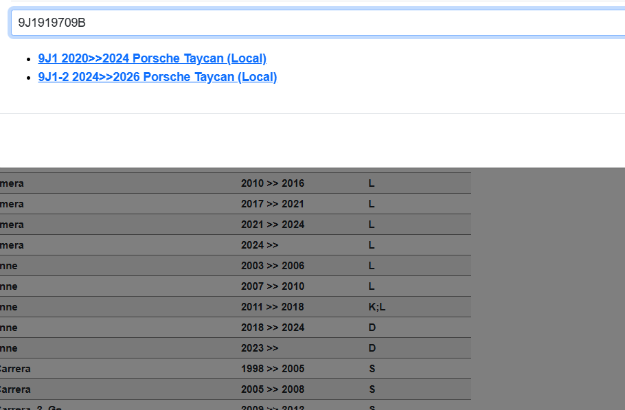Click the S code in the 1998 >> 2005 row
The height and width of the screenshot is (410, 625).
click(372, 369)
